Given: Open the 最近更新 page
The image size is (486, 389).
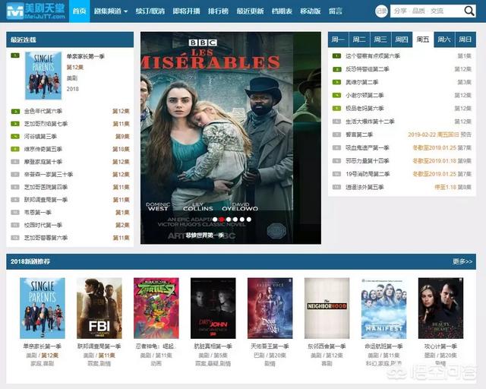Looking at the screenshot, I should click(250, 11).
